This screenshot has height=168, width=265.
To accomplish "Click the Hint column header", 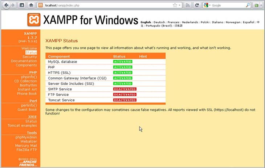I will 143,57.
